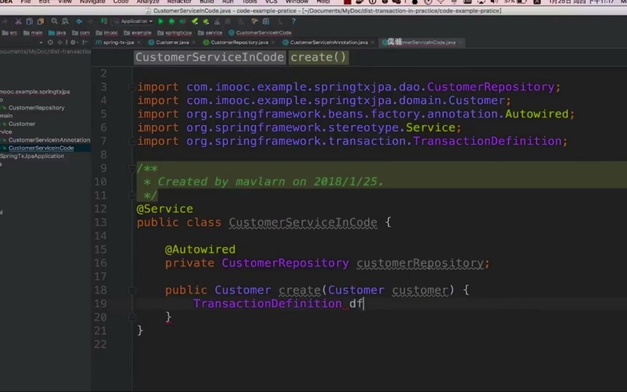The image size is (627, 392).
Task: Click example folder in navigation bar
Action: point(138,33)
